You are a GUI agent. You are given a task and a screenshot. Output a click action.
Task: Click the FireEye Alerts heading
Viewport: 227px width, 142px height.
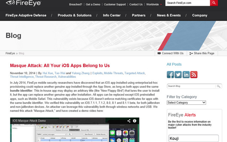point(182,115)
